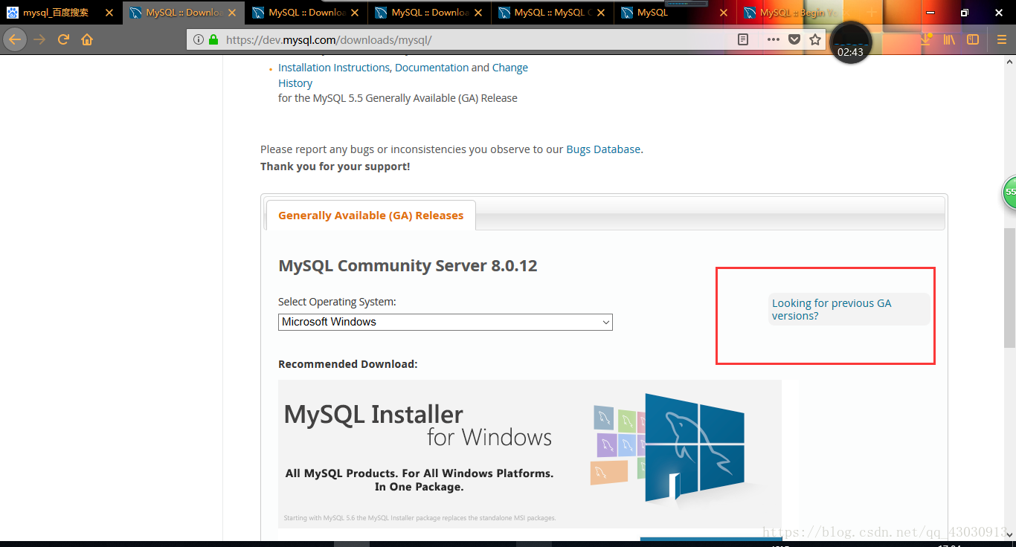Show the sidebar panel
Image resolution: width=1016 pixels, height=547 pixels.
(973, 39)
